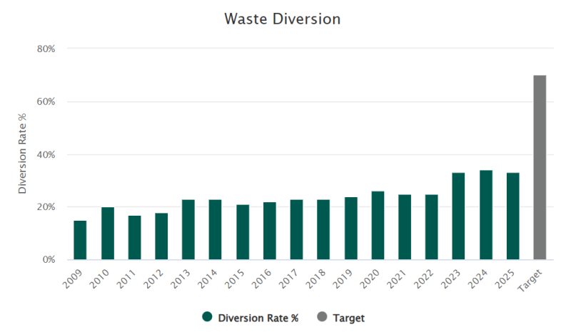Click the 60% y-axis label
This screenshot has height=335, width=571.
click(46, 101)
